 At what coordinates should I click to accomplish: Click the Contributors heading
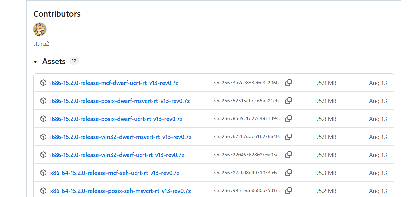pyautogui.click(x=57, y=14)
